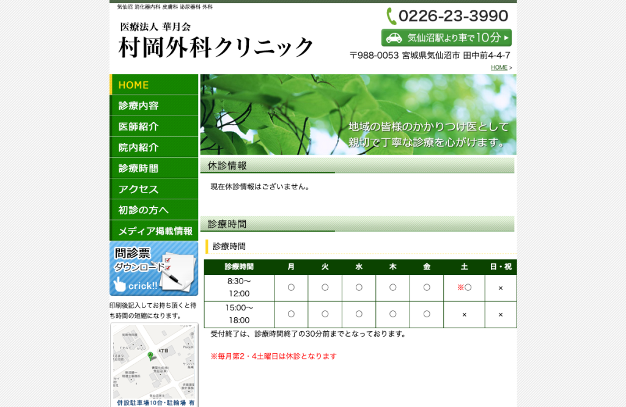Click 併設駐車場10台・駐輪場 有 caption
This screenshot has height=407, width=626.
click(x=156, y=403)
